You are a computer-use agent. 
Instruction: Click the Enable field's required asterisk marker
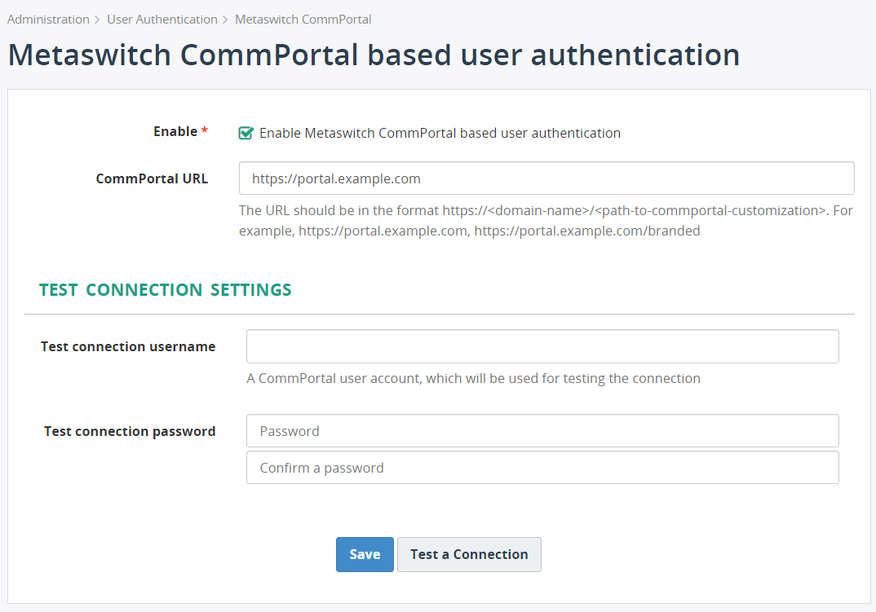tap(205, 129)
